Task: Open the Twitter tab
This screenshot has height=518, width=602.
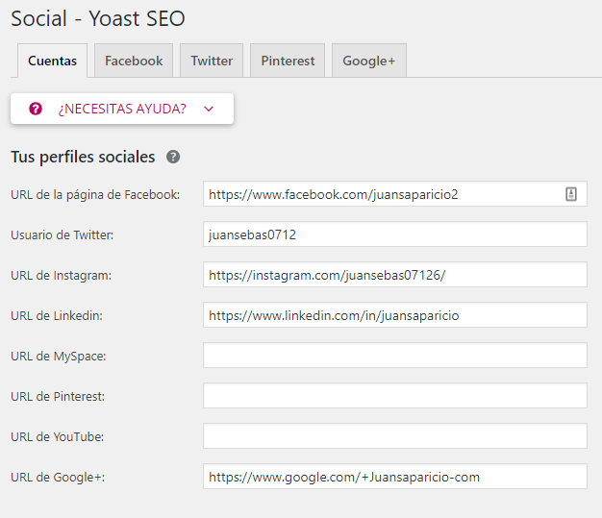Action: (x=212, y=61)
